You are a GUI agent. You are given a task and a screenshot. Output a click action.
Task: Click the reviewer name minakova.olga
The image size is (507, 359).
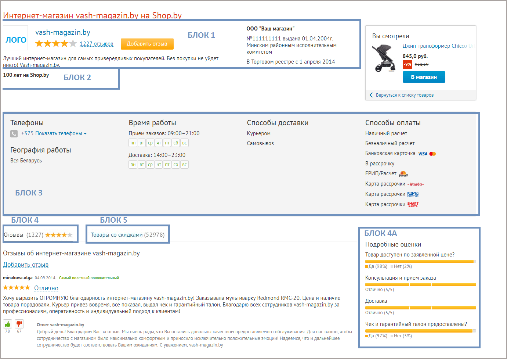tap(18, 278)
